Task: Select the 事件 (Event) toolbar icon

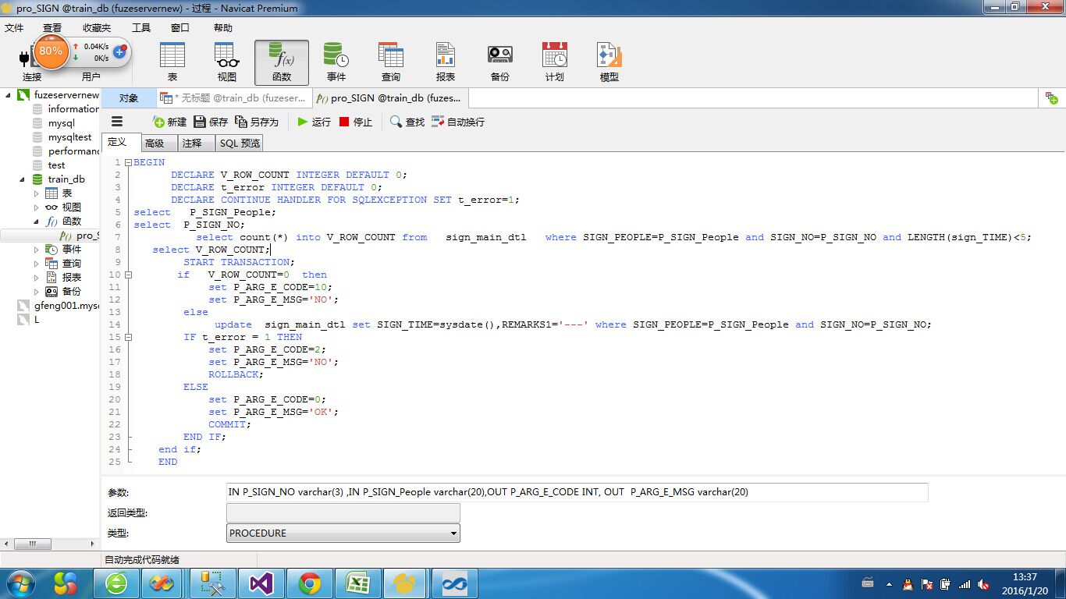Action: [x=336, y=62]
